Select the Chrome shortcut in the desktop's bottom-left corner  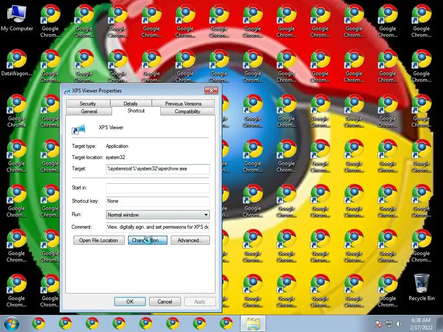pos(17,291)
